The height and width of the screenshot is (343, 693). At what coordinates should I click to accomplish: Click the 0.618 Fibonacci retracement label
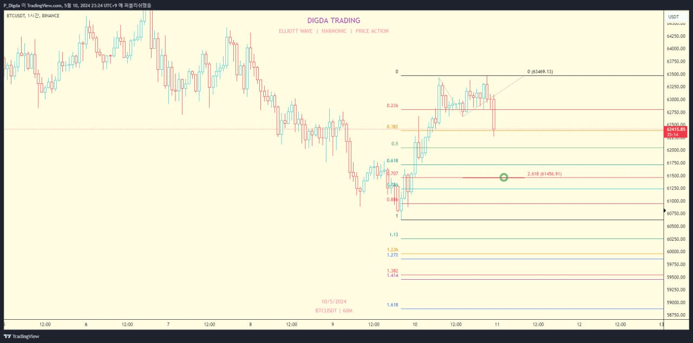[392, 161]
